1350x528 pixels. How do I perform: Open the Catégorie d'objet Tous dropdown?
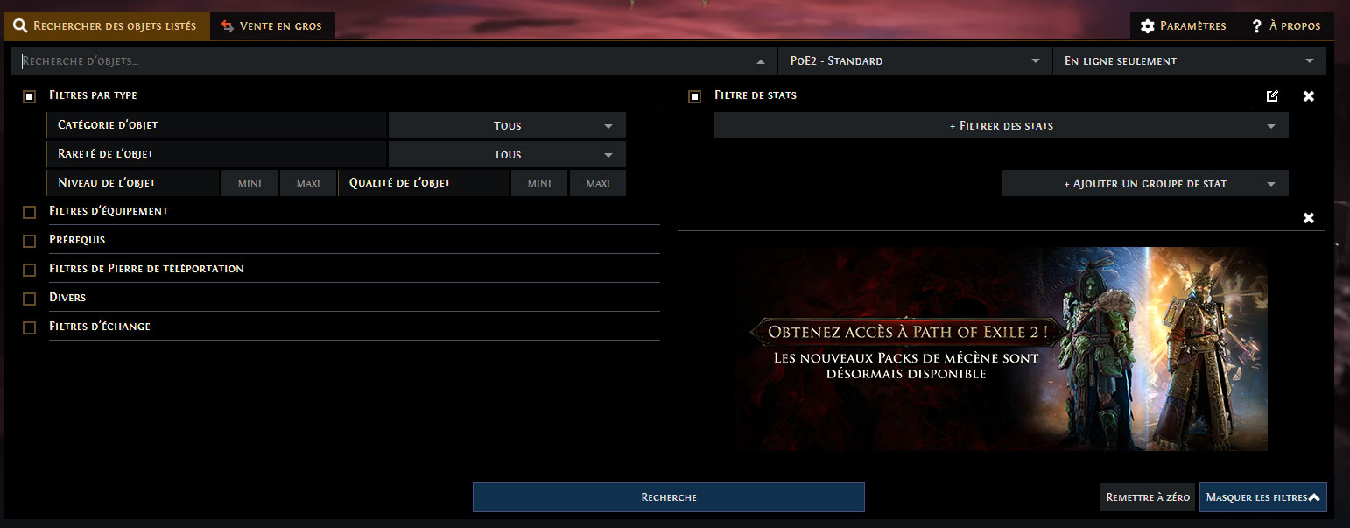507,125
